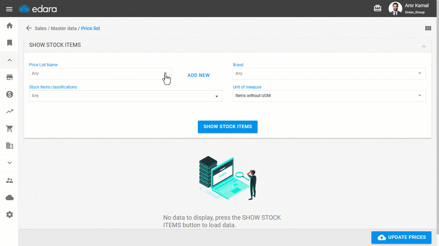Click the SHOW STOCK ITEMS panel title
439x246 pixels.
[x=55, y=45]
